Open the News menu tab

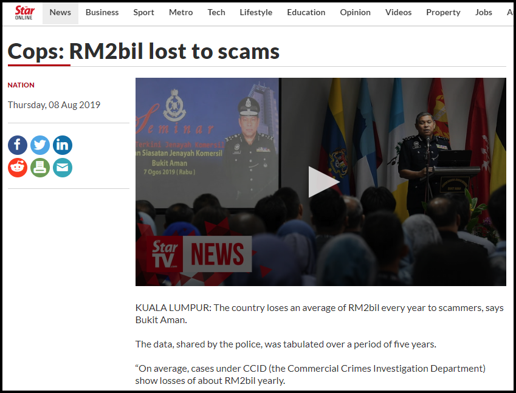click(60, 13)
